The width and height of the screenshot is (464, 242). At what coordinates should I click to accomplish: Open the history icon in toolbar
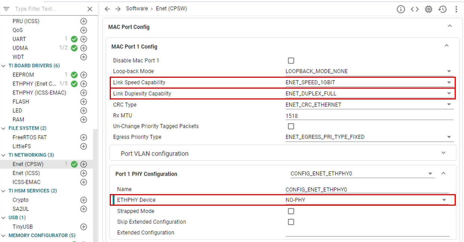click(443, 9)
